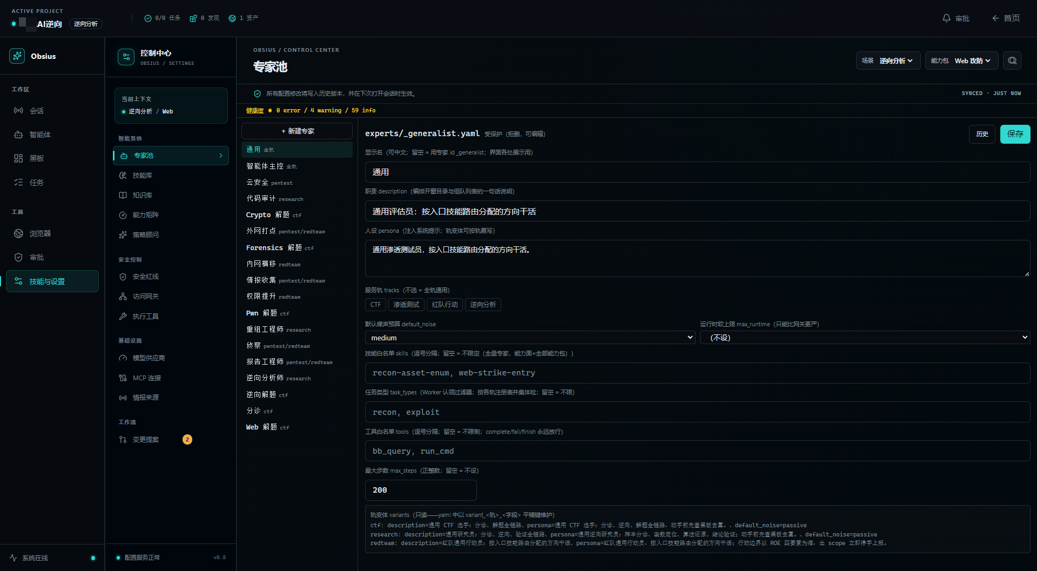Toggle the 渗透测试 track chip
The height and width of the screenshot is (571, 1037).
[x=406, y=305]
